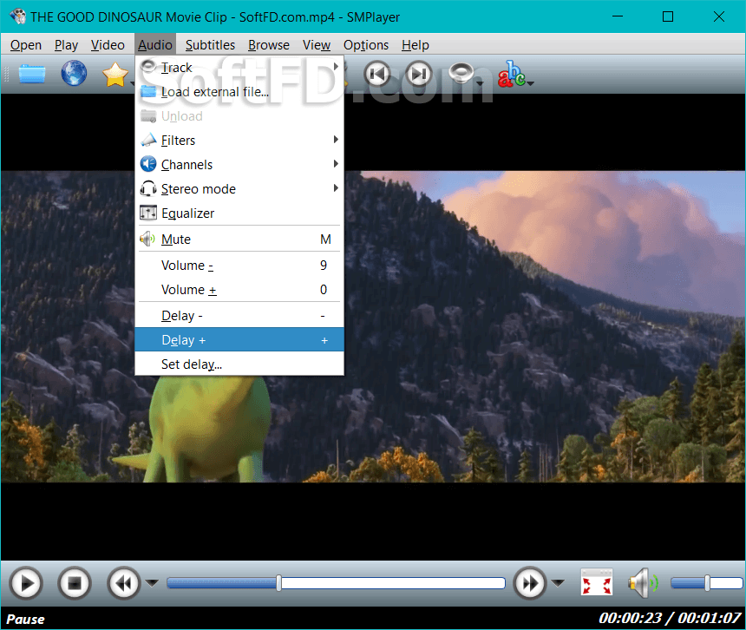Image resolution: width=746 pixels, height=630 pixels.
Task: Select Delay - in Audio menu
Action: click(x=239, y=316)
